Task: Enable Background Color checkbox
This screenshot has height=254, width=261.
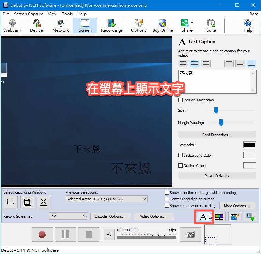Action: [x=180, y=155]
